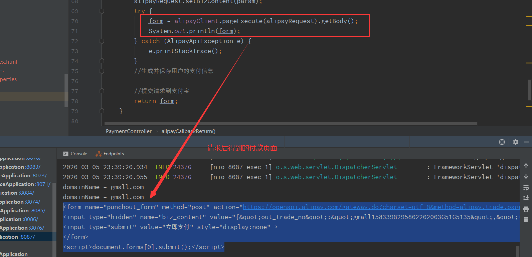Click the '</form>' line in console output
The image size is (532, 257).
tap(75, 237)
